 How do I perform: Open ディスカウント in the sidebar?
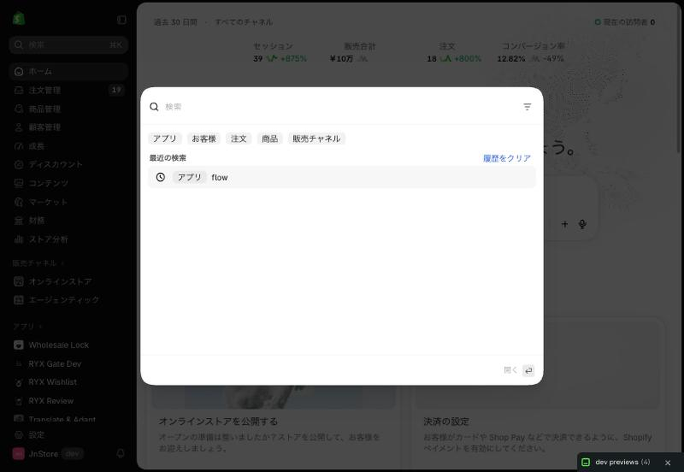[68, 165]
